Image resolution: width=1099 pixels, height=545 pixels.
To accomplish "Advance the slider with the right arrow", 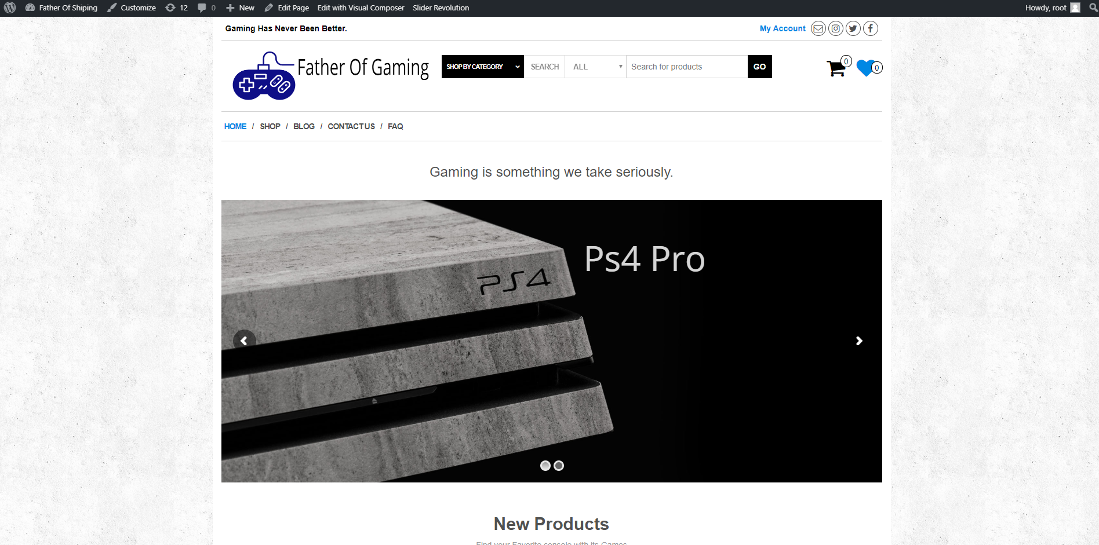I will pos(858,341).
